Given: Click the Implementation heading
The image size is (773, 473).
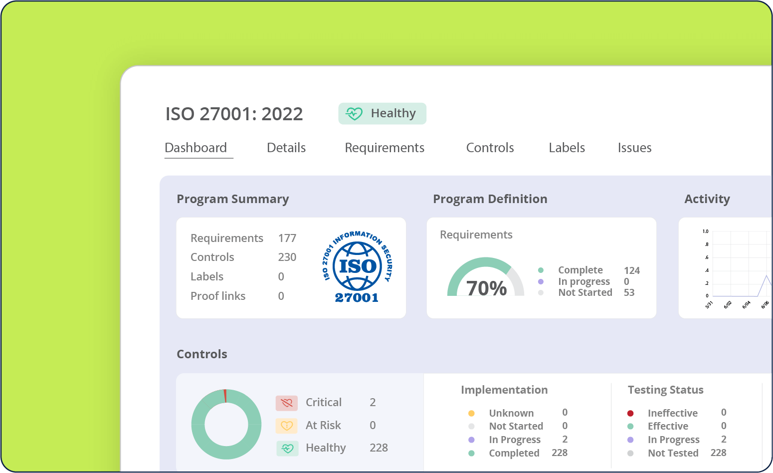Looking at the screenshot, I should pos(504,390).
